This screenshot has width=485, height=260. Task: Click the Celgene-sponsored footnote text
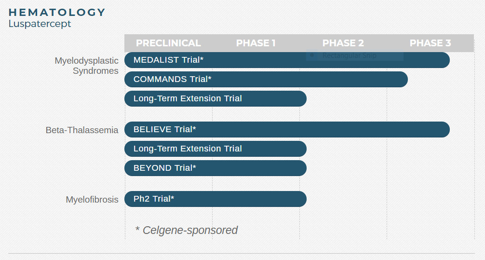pos(187,230)
